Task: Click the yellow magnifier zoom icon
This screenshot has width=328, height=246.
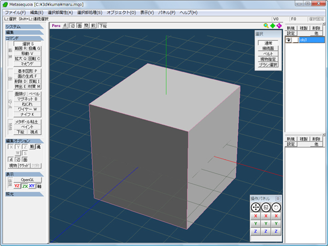Action: pyautogui.click(x=266, y=26)
